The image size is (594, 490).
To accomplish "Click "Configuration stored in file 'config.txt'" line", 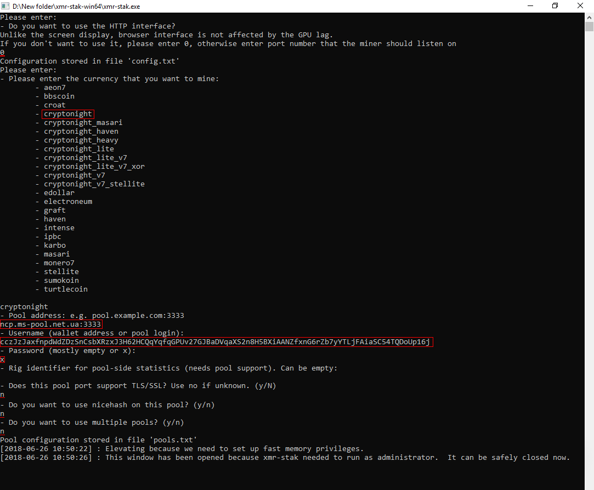I will tap(90, 61).
